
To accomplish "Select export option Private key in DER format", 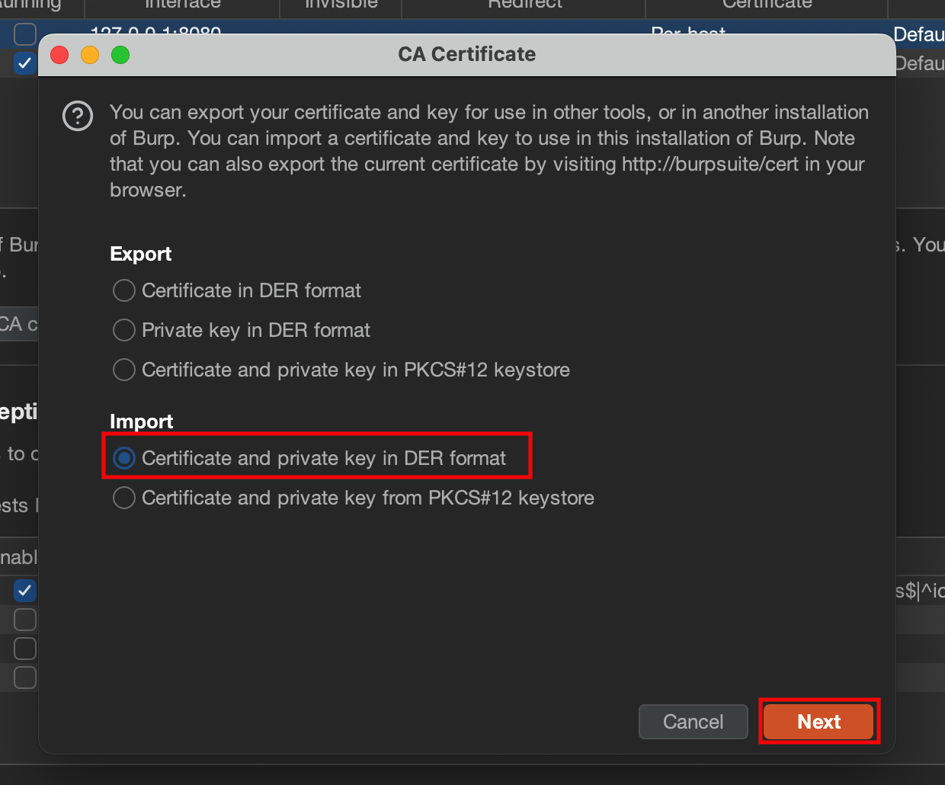I will tap(123, 330).
